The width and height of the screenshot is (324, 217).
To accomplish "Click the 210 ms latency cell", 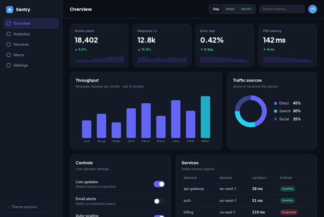I will tap(258, 212).
